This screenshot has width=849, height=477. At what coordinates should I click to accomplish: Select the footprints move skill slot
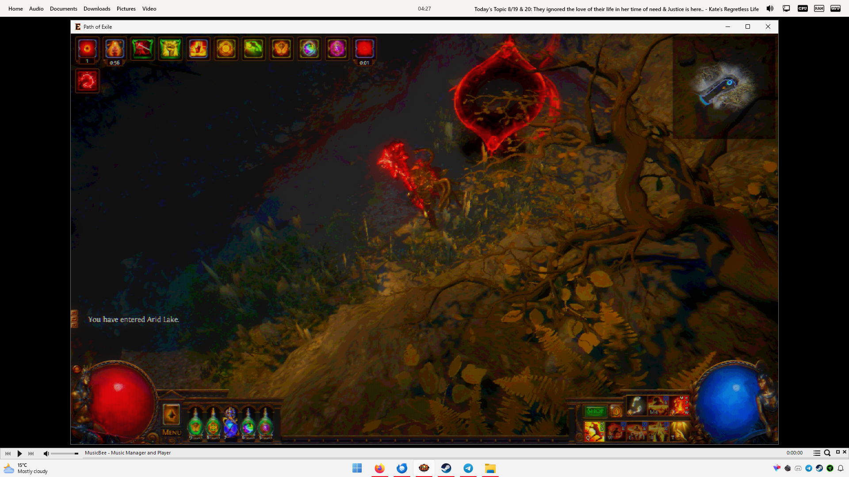tap(637, 405)
